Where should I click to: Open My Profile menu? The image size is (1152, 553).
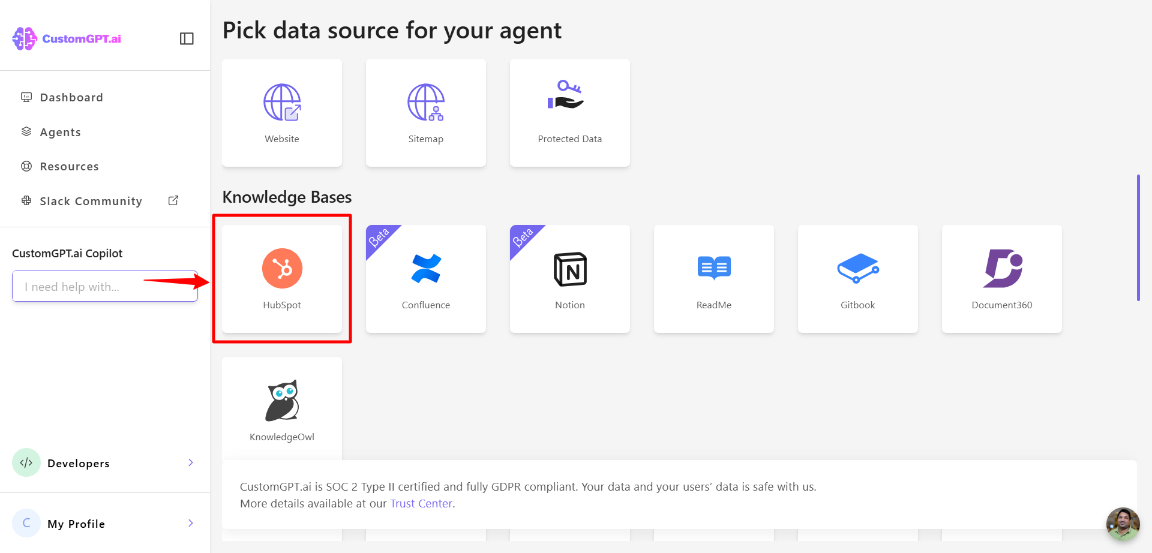pyautogui.click(x=105, y=523)
